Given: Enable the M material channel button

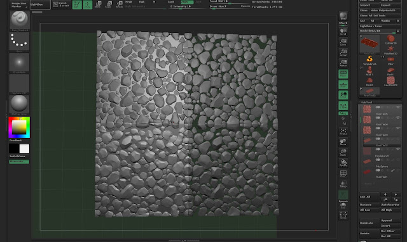Looking at the screenshot, I should (x=154, y=2).
